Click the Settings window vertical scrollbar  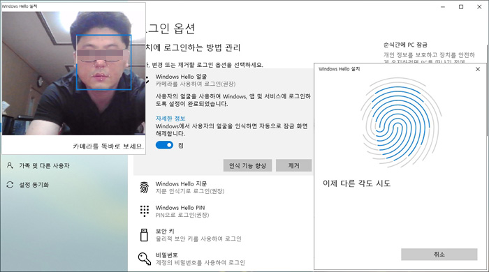coord(487,90)
